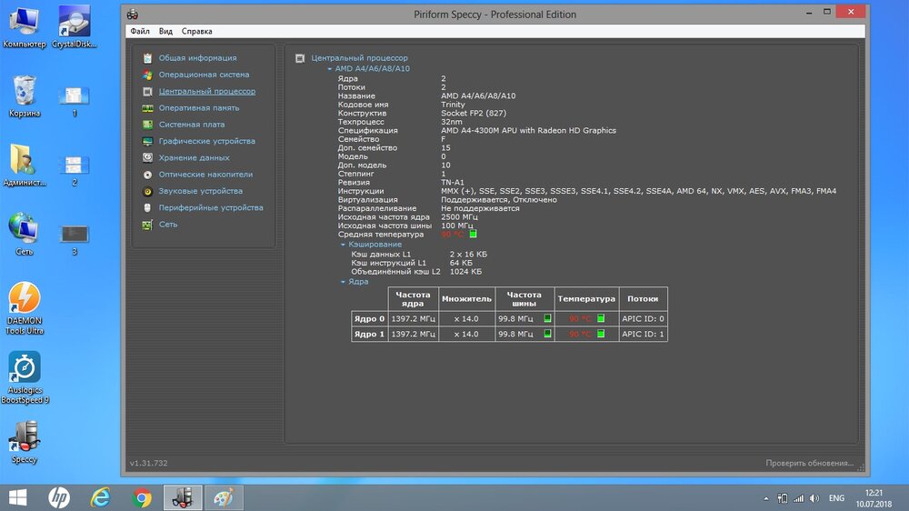The height and width of the screenshot is (511, 909).
Task: Click the green indicator beside Средняя температура
Action: [473, 235]
